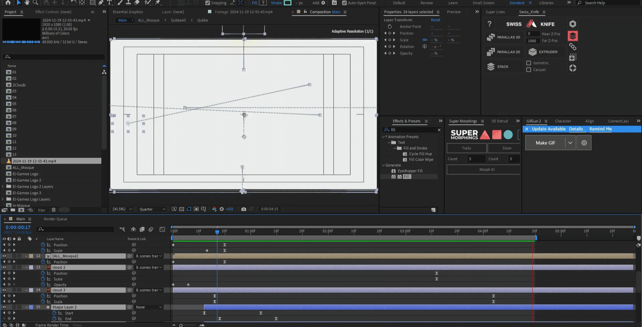The image size is (642, 327).
Task: Open the Graph Editor in timeline
Action: [162, 229]
